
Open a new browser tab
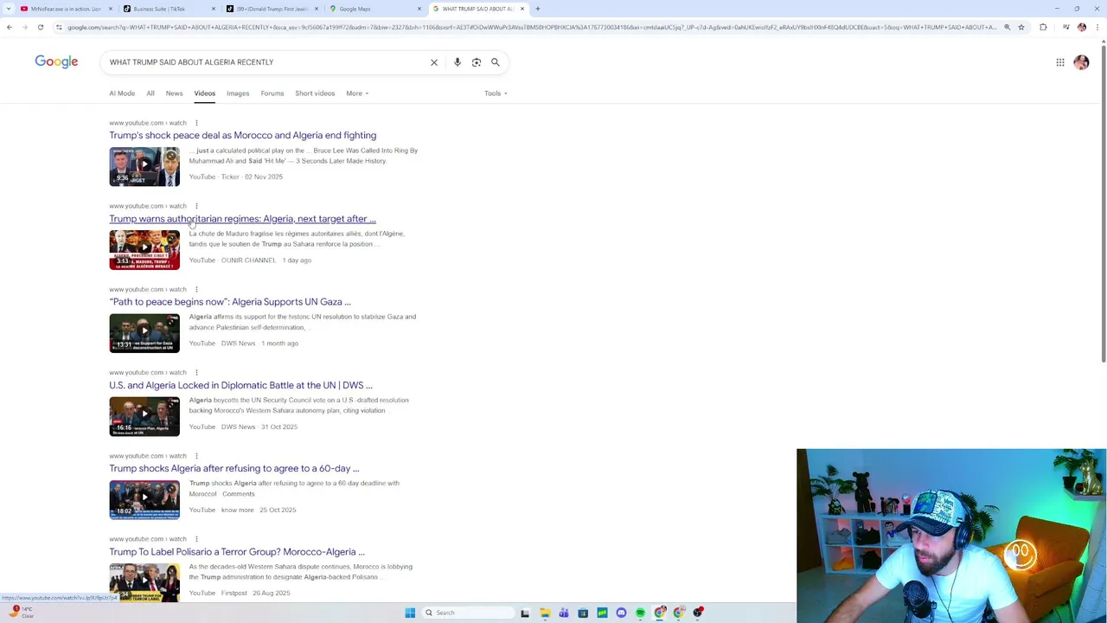(x=538, y=9)
